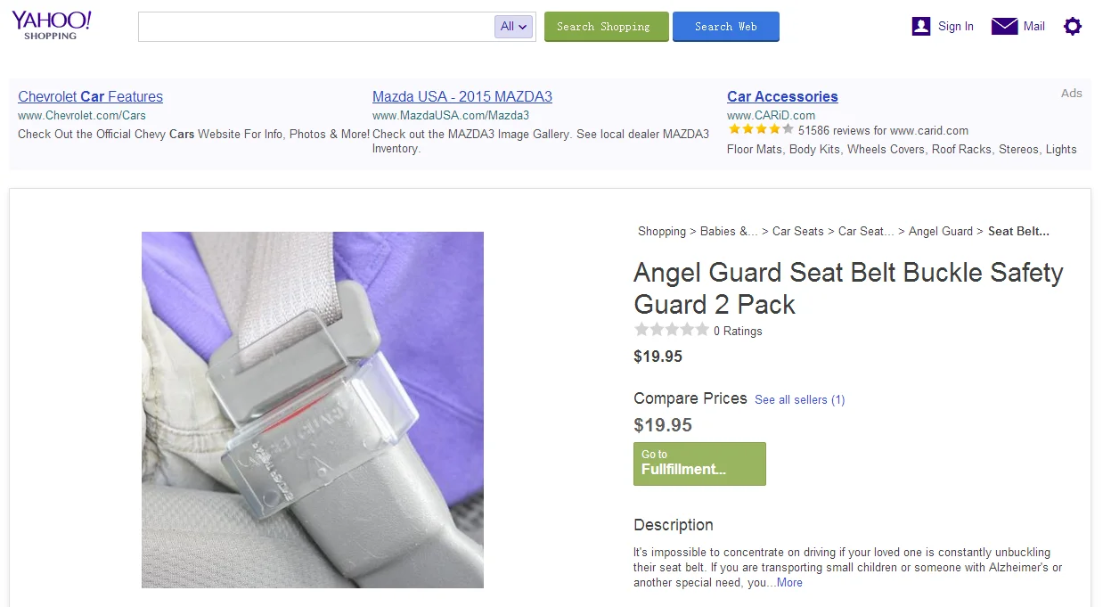Focus the search text field

(316, 27)
